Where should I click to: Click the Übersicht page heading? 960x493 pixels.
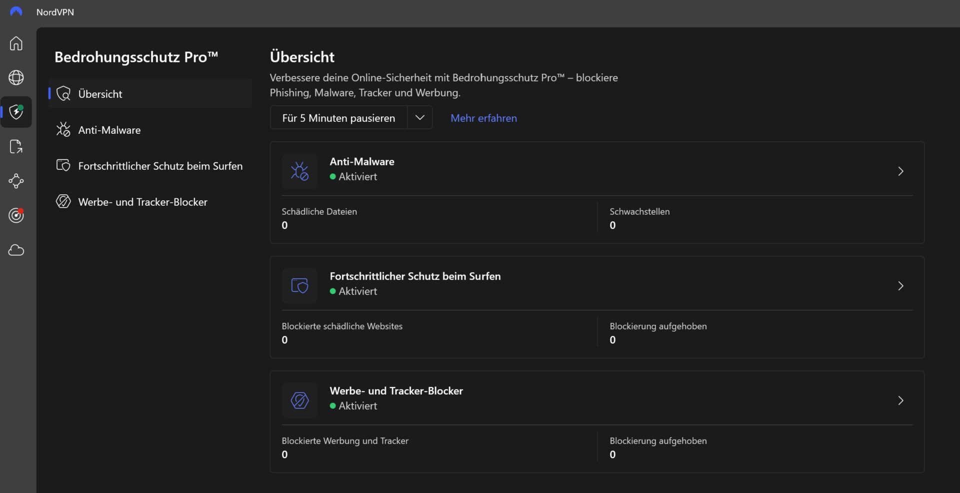point(302,56)
